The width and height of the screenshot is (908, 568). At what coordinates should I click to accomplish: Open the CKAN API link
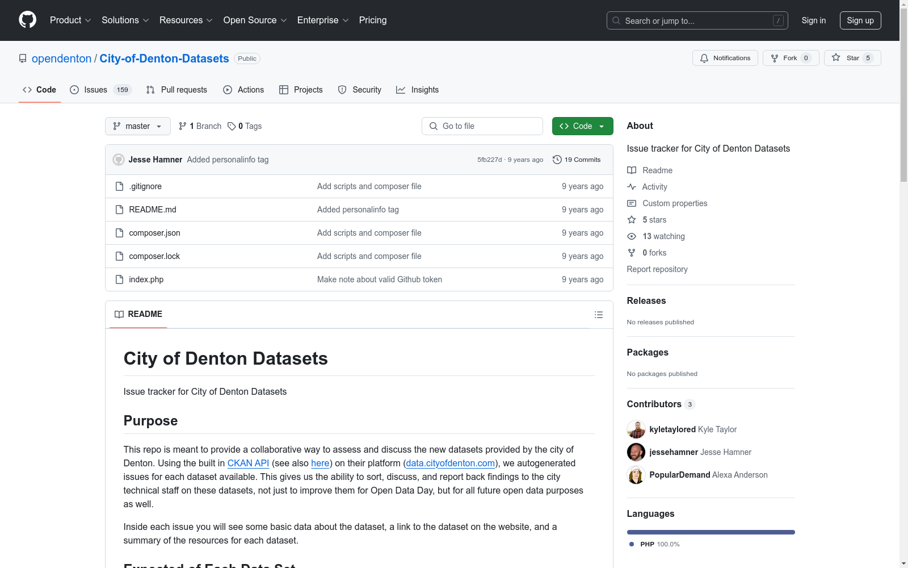(x=248, y=463)
